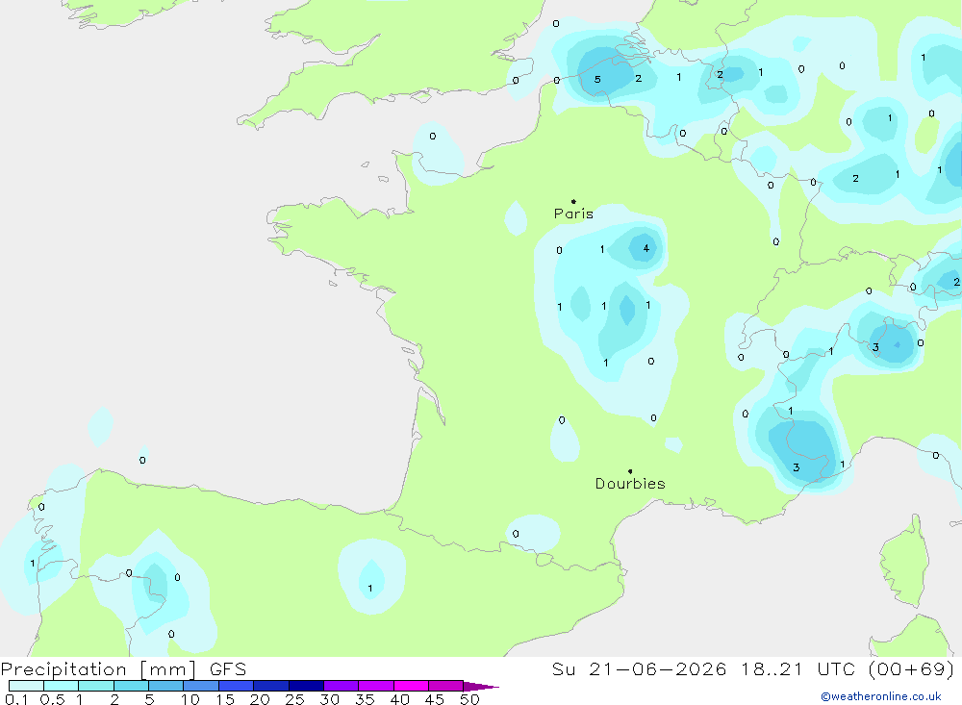Click the Dourbies city label

(x=630, y=484)
